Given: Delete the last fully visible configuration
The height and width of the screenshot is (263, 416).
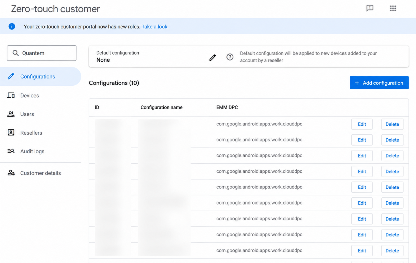Looking at the screenshot, I should click(x=392, y=251).
